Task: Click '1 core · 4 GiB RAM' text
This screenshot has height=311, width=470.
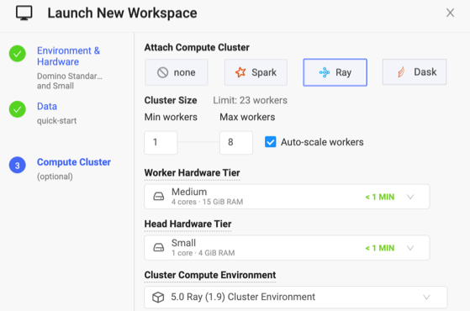Action: [203, 253]
